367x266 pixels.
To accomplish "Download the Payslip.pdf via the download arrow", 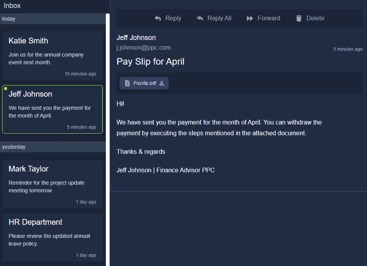I will pos(162,83).
